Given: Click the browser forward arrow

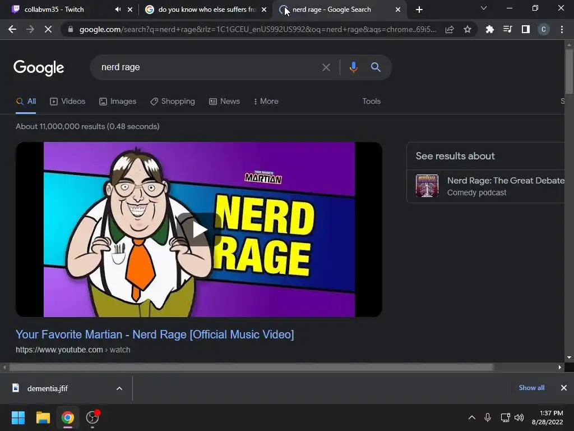Looking at the screenshot, I should coord(30,29).
